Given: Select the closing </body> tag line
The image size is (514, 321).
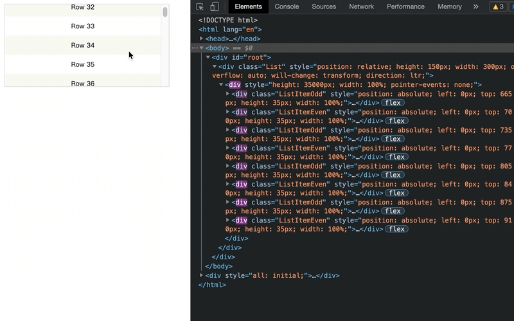Looking at the screenshot, I should tap(218, 266).
